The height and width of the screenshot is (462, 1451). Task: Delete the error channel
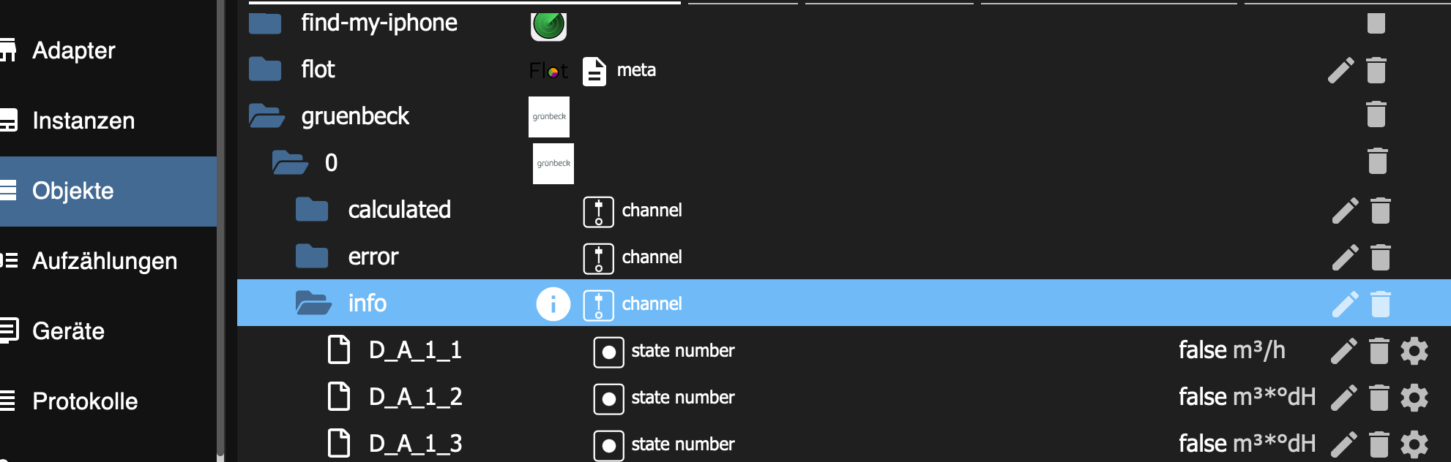[x=1380, y=257]
